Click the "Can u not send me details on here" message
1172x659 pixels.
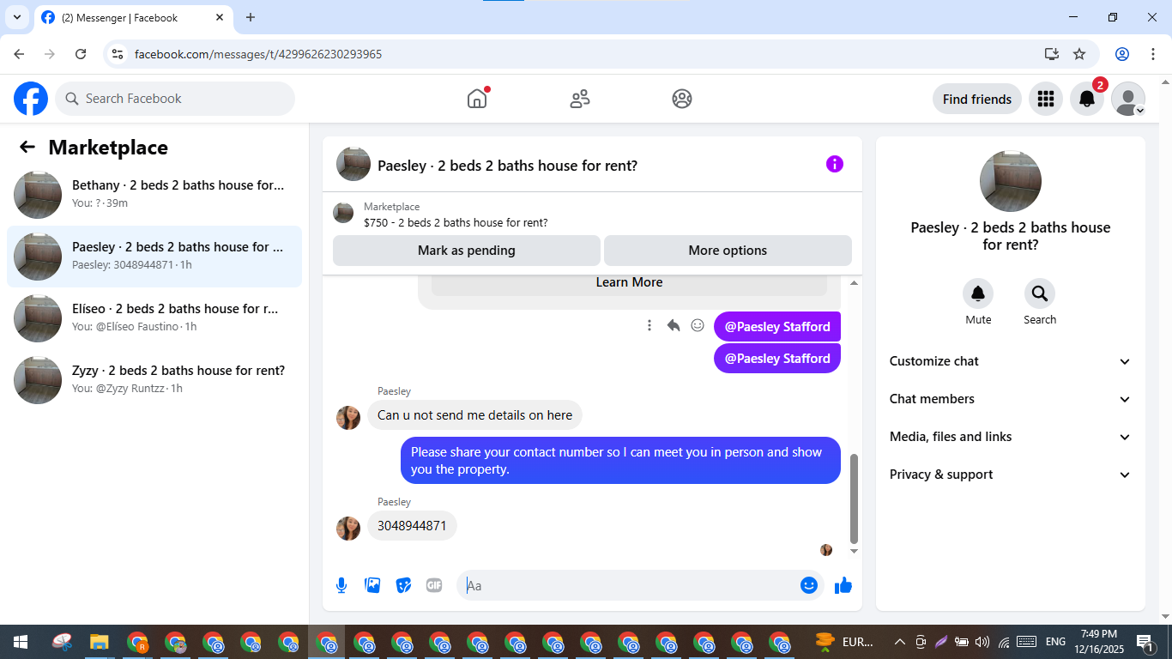tap(475, 415)
